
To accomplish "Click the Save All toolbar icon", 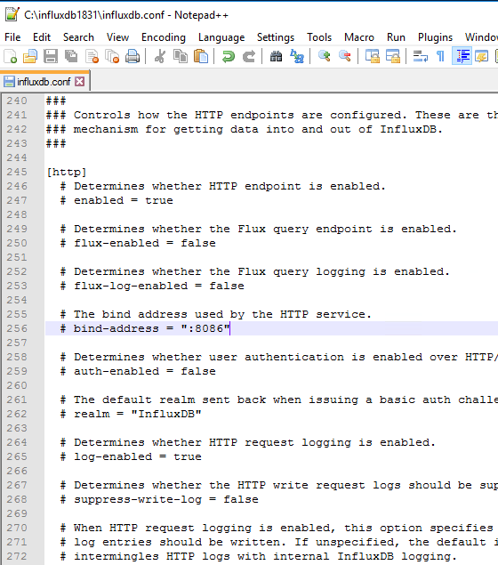I will pos(71,57).
